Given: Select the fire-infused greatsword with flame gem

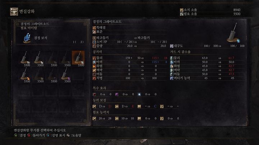Looking at the screenshot, I should 26,75.
